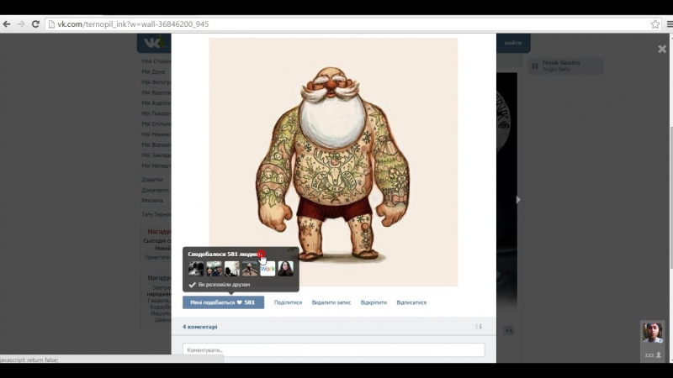
Task: Open the 'Мої Друзі' sidebar menu item
Action: pyautogui.click(x=154, y=72)
